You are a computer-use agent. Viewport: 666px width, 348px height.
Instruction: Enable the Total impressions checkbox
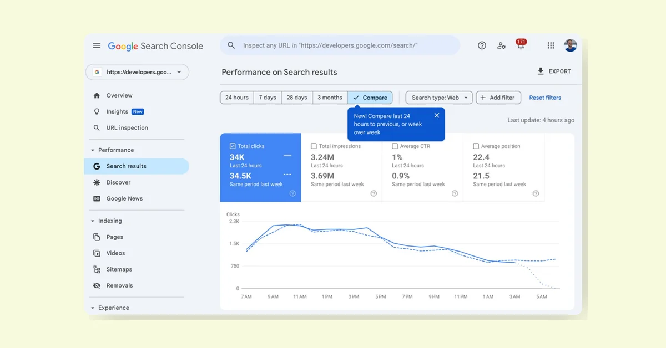(314, 146)
